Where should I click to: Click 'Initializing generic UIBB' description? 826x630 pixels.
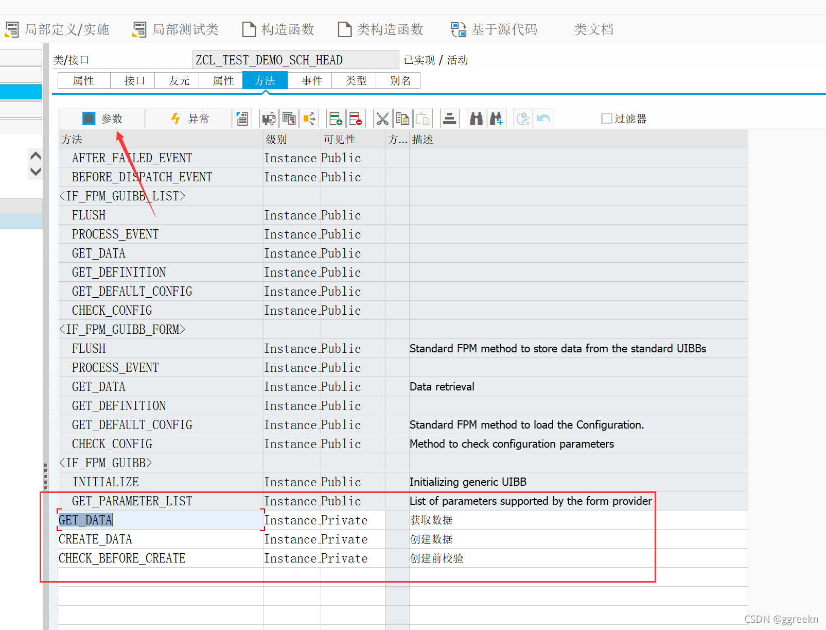468,482
